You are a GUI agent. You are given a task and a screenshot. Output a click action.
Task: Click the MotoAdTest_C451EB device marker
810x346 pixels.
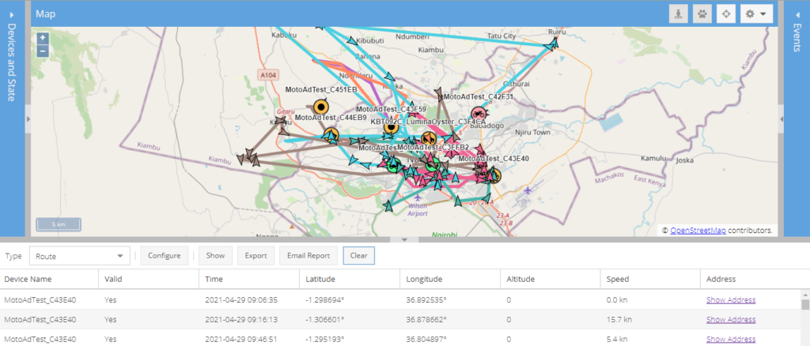[x=321, y=107]
